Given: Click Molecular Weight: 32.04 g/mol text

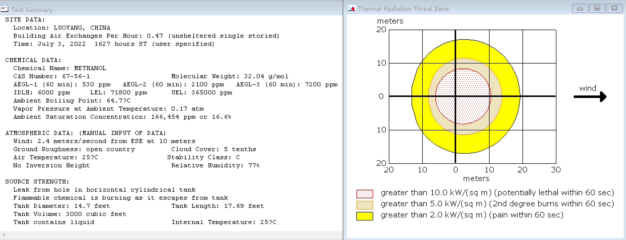Looking at the screenshot, I should click(x=230, y=76).
